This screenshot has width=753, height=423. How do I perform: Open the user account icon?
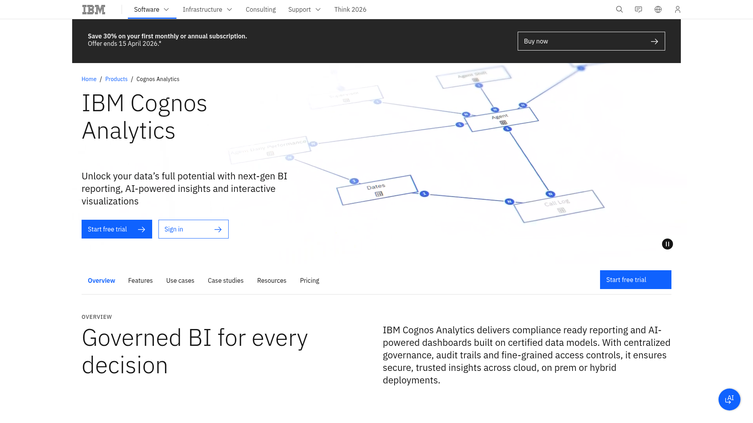click(678, 9)
